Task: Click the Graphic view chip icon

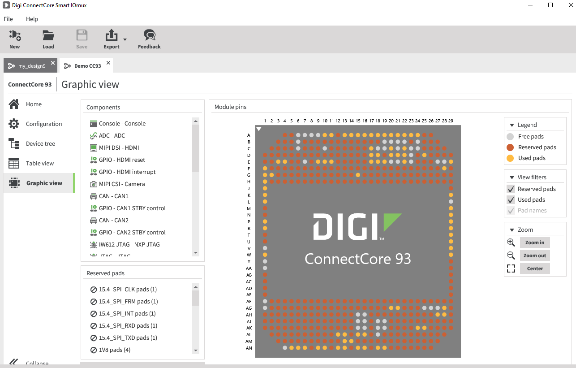Action: pos(14,183)
